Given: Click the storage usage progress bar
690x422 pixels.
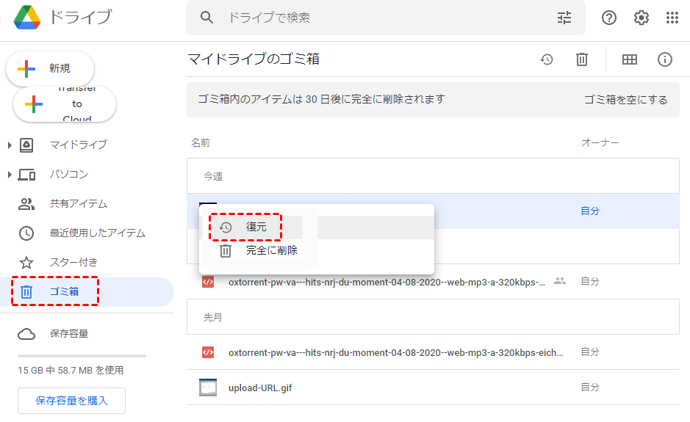Looking at the screenshot, I should click(x=82, y=356).
